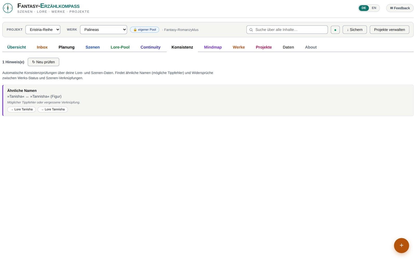The height and width of the screenshot is (260, 416).
Task: Switch to the Mindmap tab
Action: [213, 47]
